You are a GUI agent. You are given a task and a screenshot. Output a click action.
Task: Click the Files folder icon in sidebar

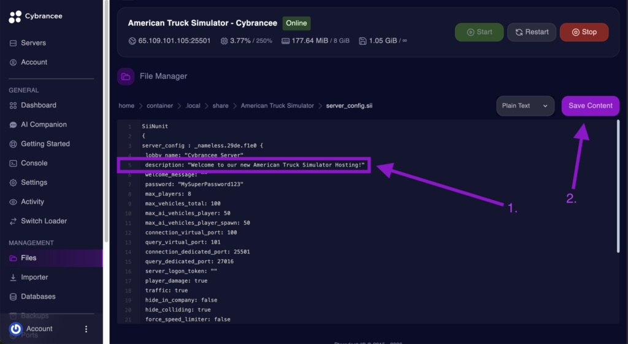click(x=13, y=258)
